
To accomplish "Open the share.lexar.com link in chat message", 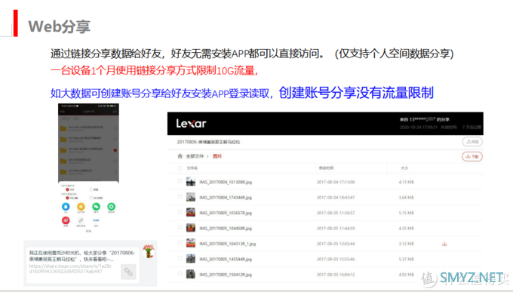I will pyautogui.click(x=70, y=269).
